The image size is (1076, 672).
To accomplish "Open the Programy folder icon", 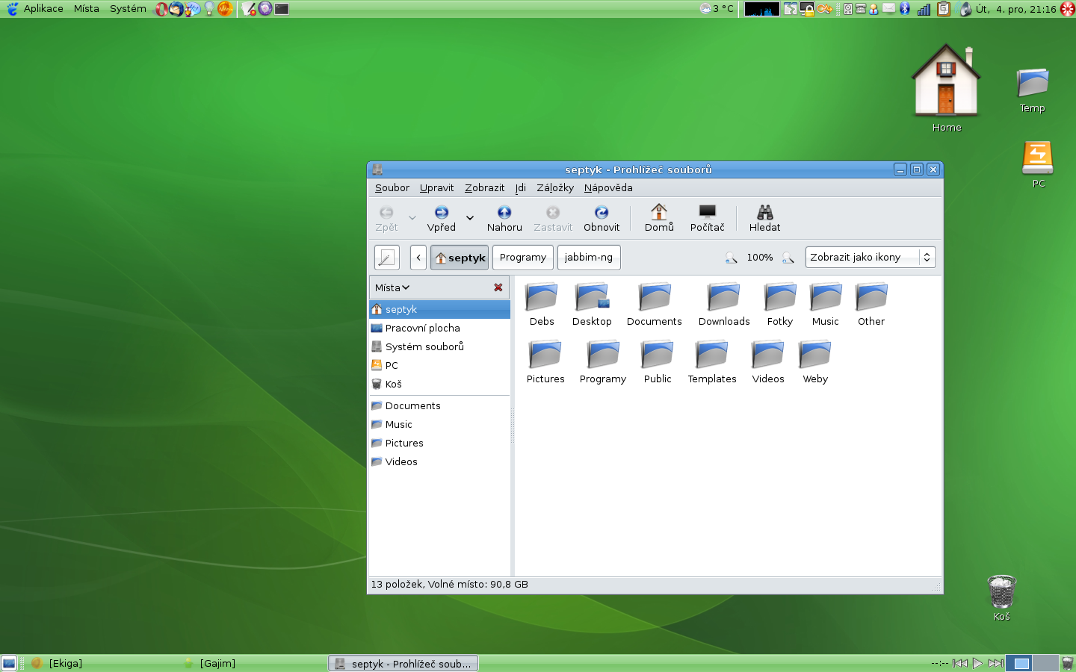I will pyautogui.click(x=603, y=362).
